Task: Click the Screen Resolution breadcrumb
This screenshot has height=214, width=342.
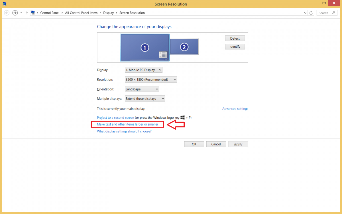Action: pyautogui.click(x=132, y=13)
